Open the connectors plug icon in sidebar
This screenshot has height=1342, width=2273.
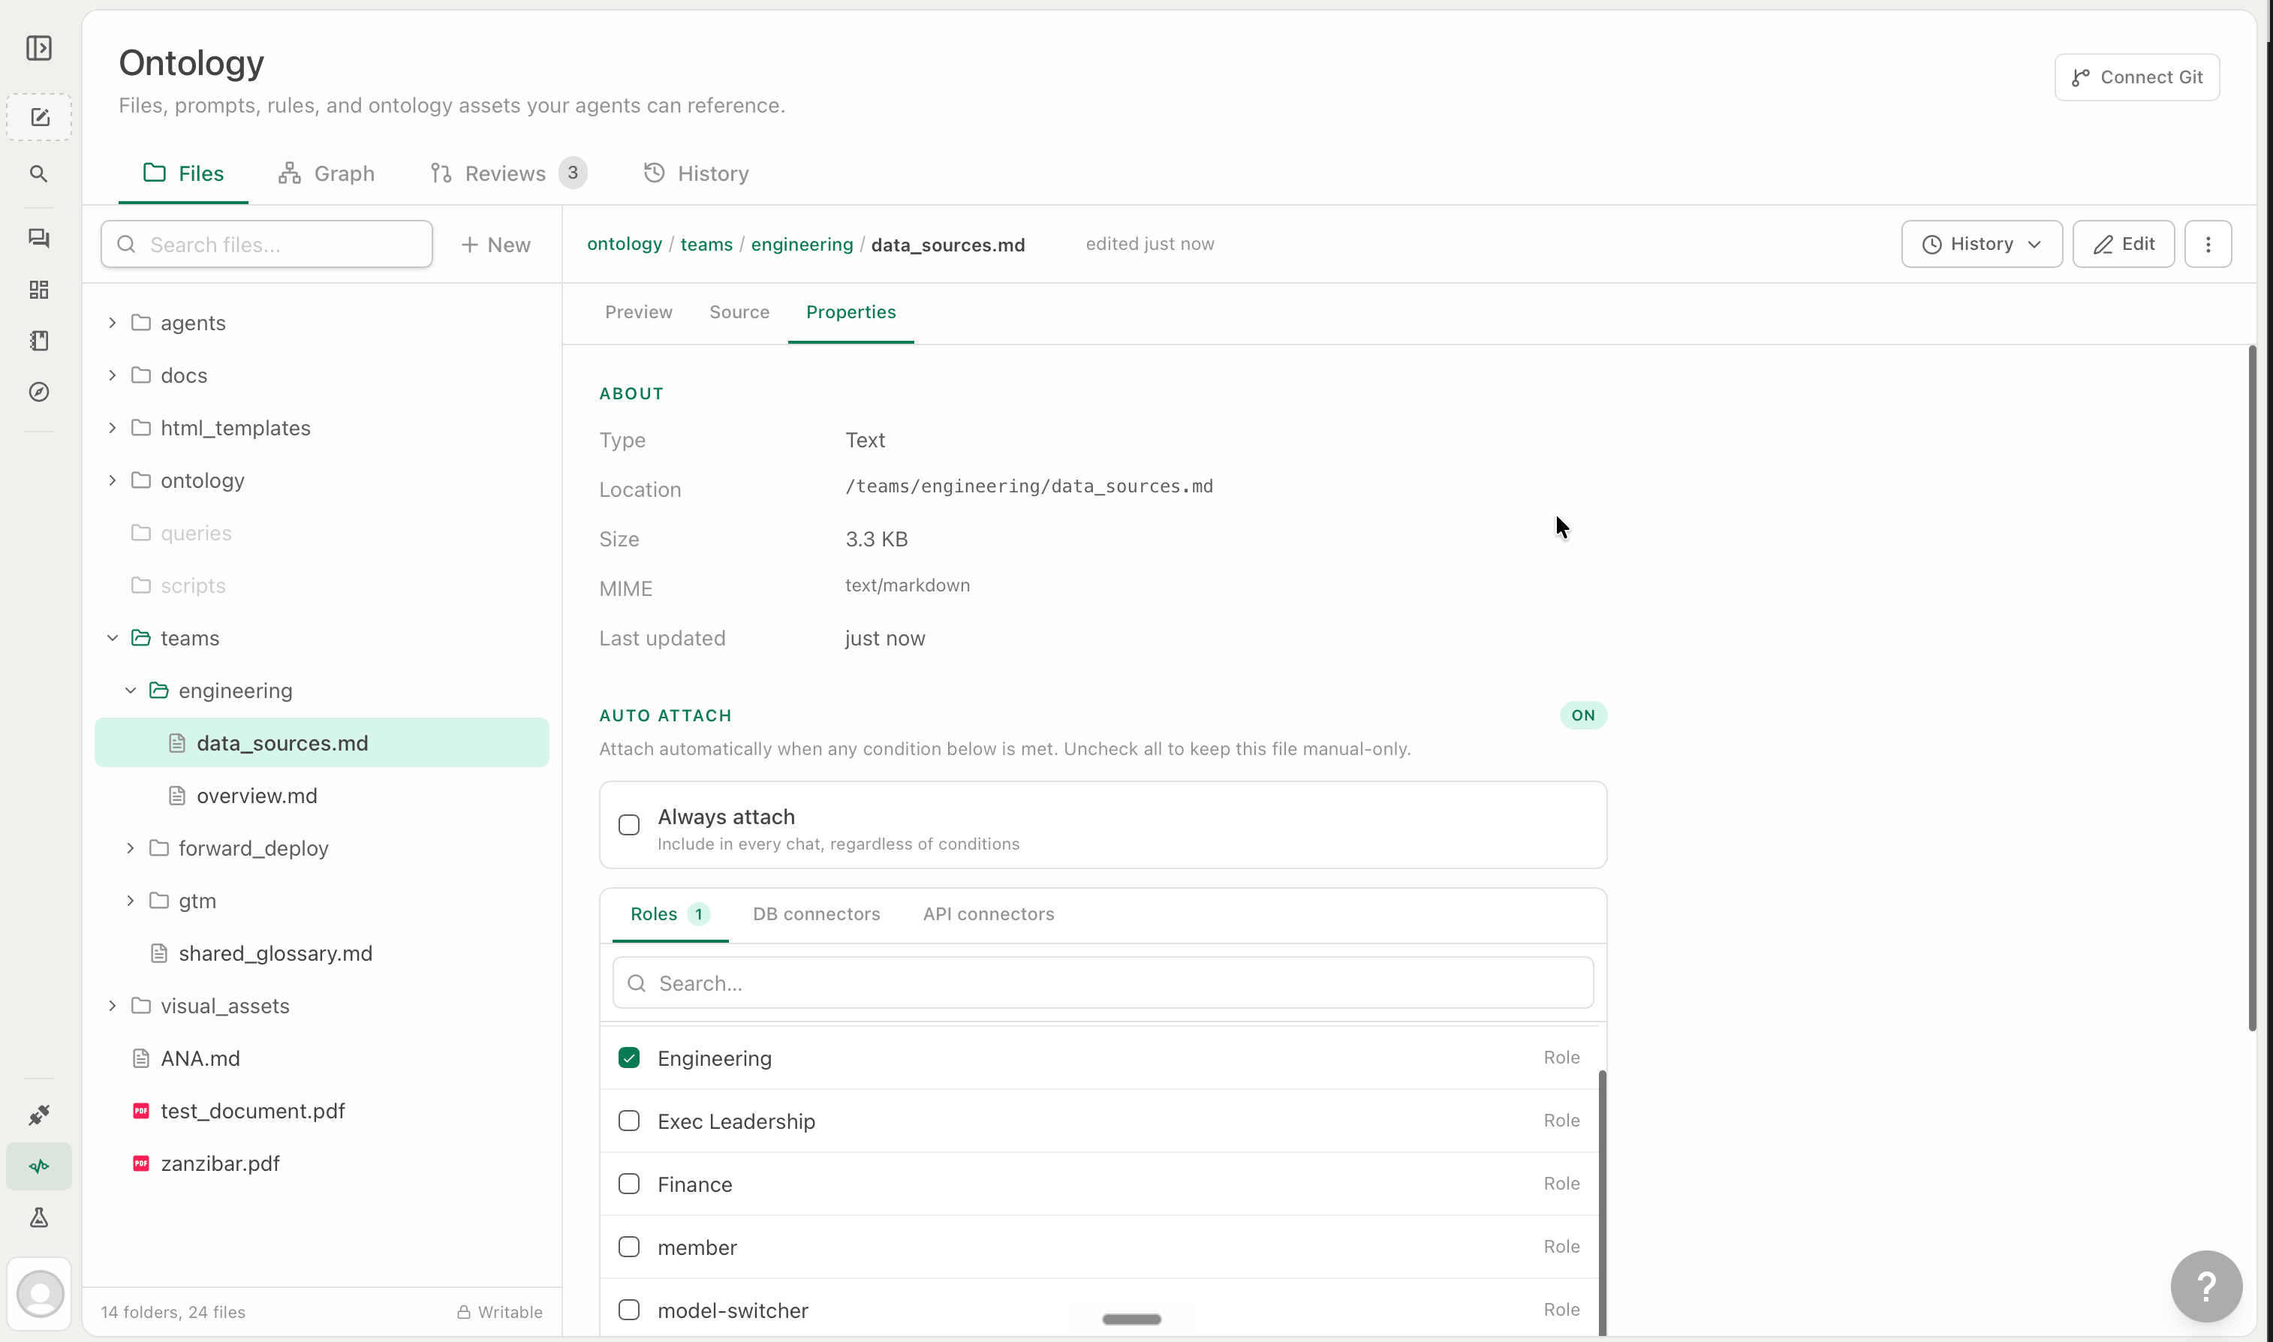click(x=39, y=1115)
